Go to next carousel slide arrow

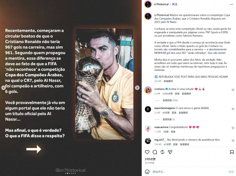pos(137,88)
